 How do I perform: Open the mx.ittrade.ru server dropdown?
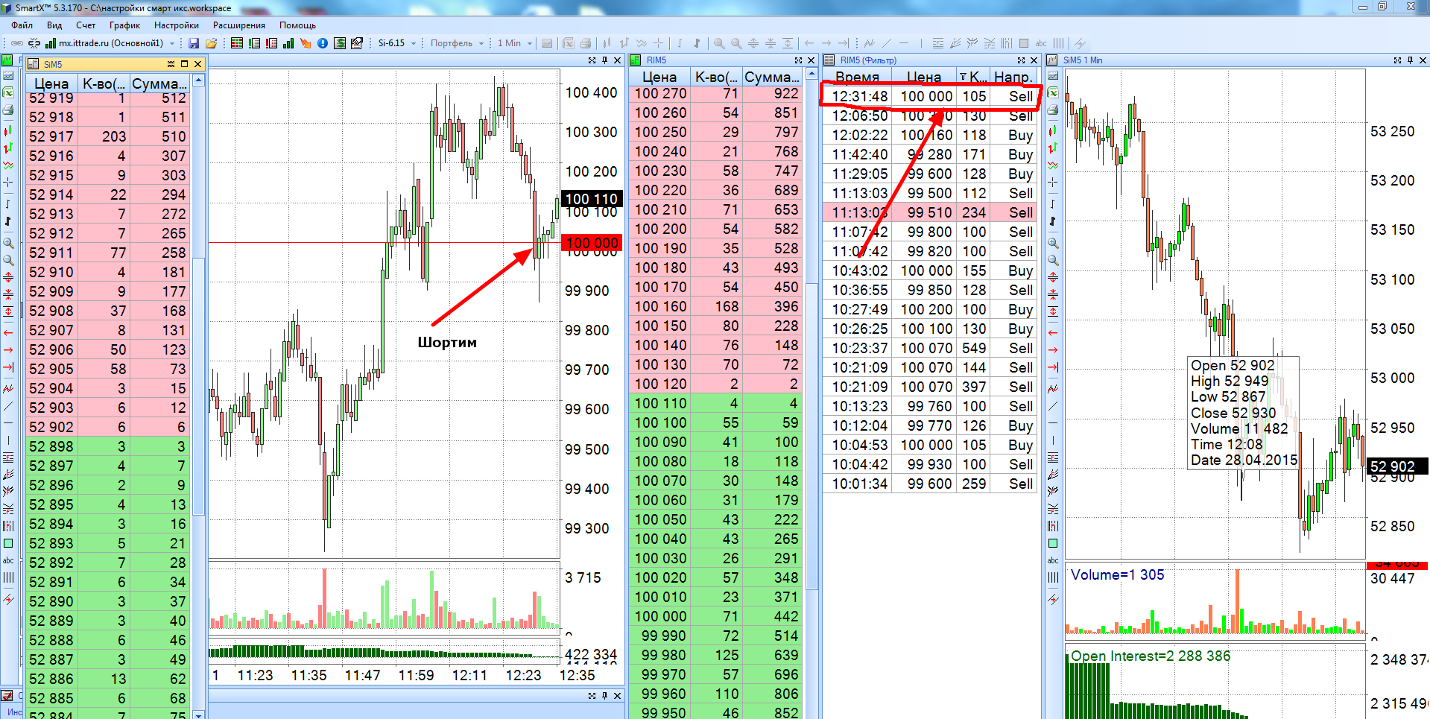[x=172, y=43]
